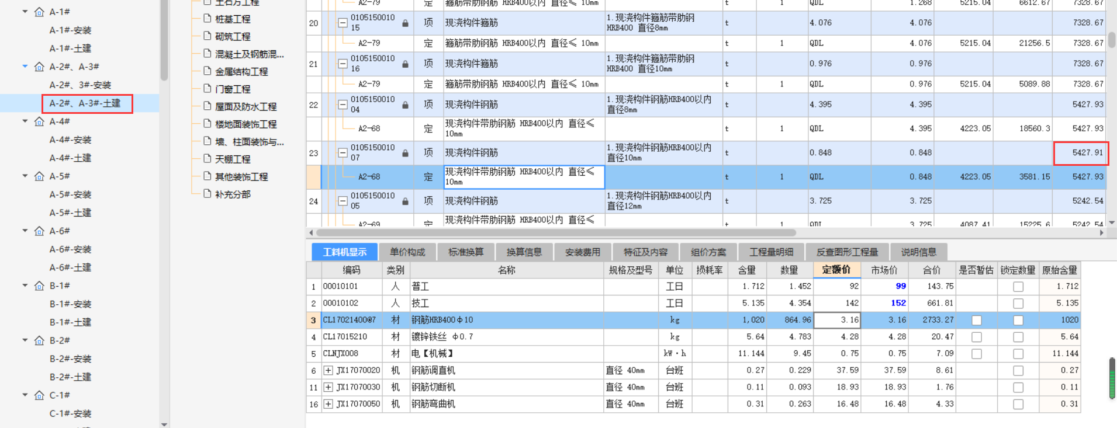Click the document icon next to 墙、柱面装饰与...
Image resolution: width=1117 pixels, height=428 pixels.
(x=207, y=141)
